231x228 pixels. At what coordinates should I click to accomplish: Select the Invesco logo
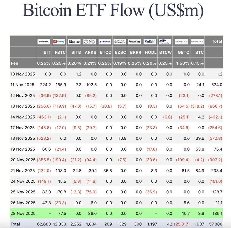pos(104,42)
